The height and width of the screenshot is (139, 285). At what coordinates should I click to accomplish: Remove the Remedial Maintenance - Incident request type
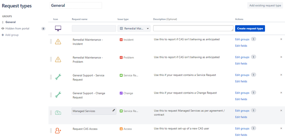click(x=281, y=39)
